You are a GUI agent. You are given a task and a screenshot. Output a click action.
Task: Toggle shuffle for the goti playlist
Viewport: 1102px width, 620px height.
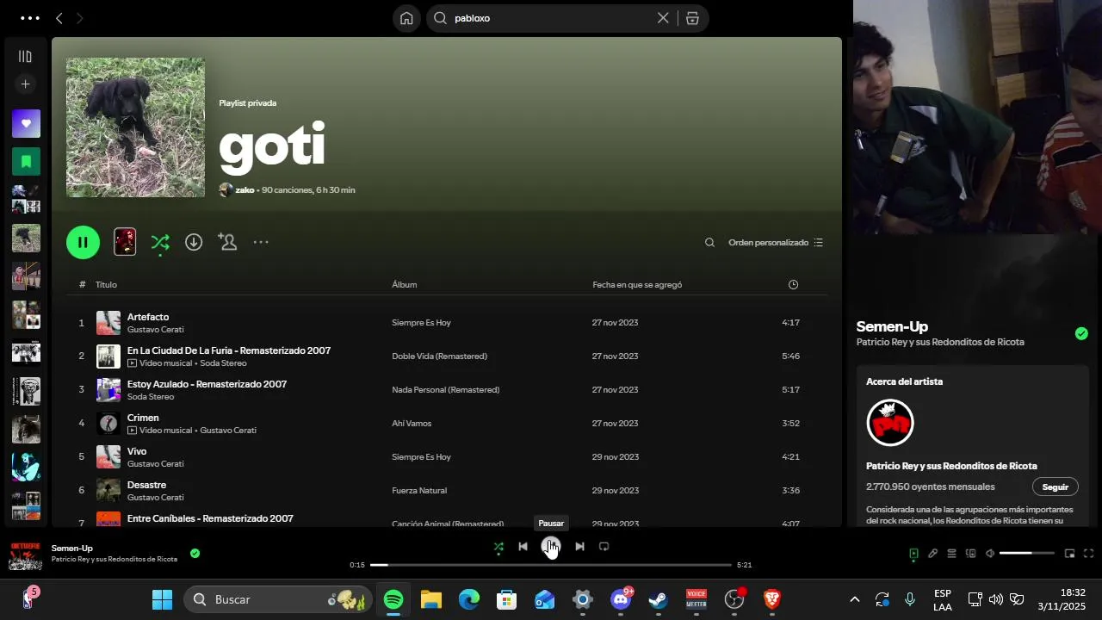[160, 242]
